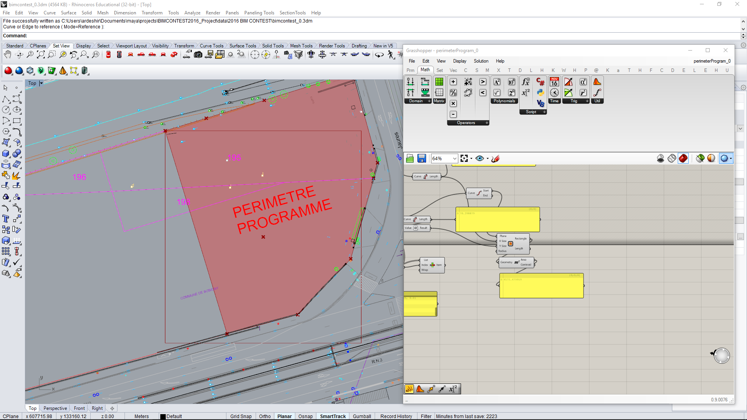
Task: Save the Grasshopper document with floppy icon
Action: tap(421, 158)
